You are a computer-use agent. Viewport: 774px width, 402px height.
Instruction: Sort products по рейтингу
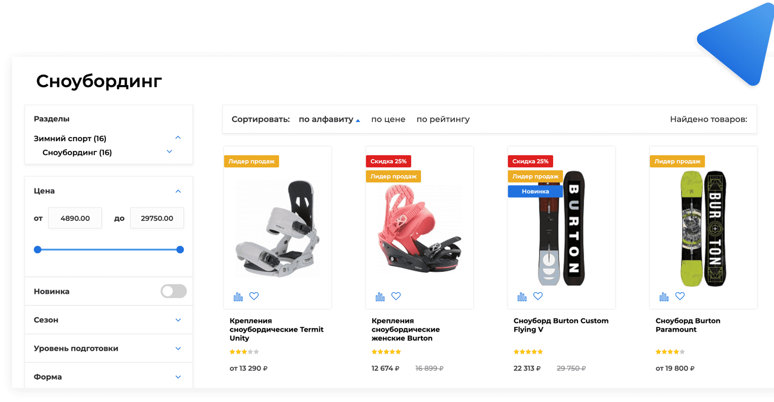click(x=443, y=119)
